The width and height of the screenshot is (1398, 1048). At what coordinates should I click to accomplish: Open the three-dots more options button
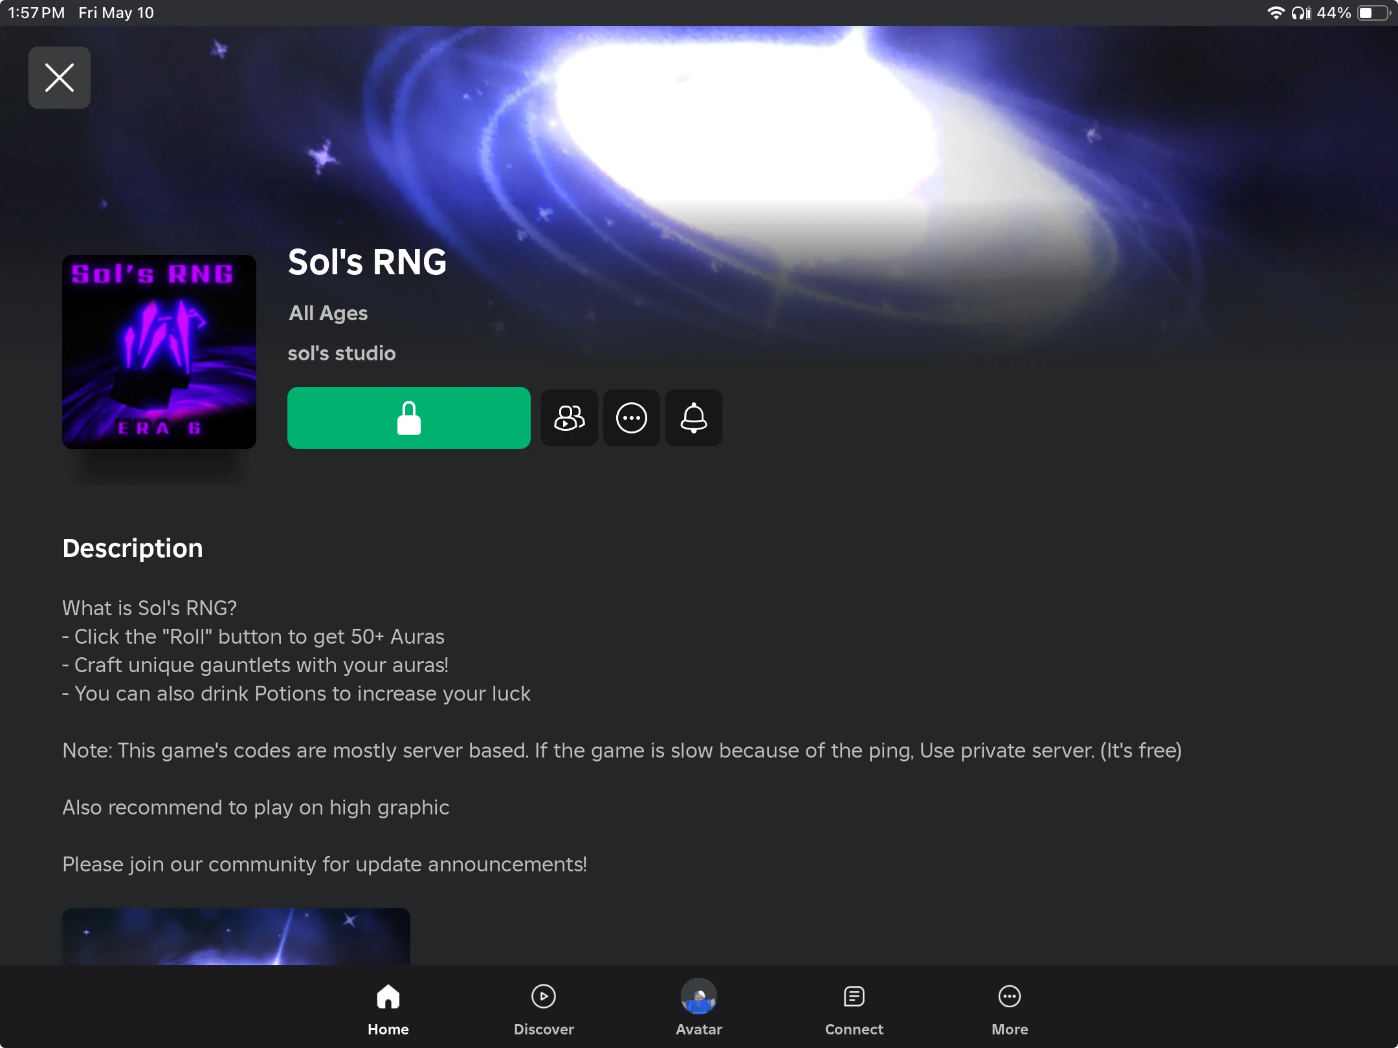[632, 418]
